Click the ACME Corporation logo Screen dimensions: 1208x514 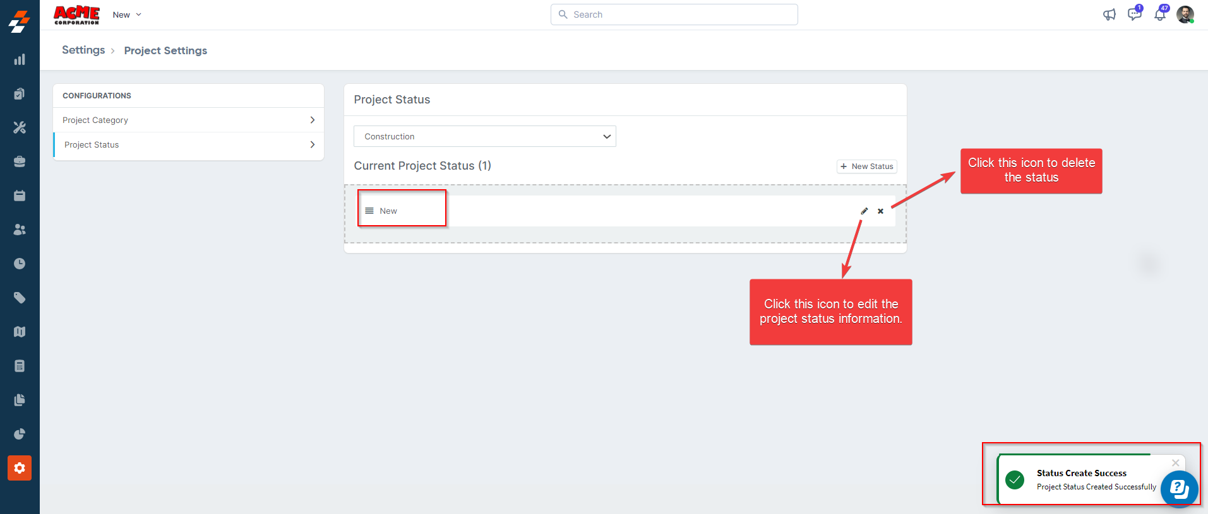(x=76, y=15)
